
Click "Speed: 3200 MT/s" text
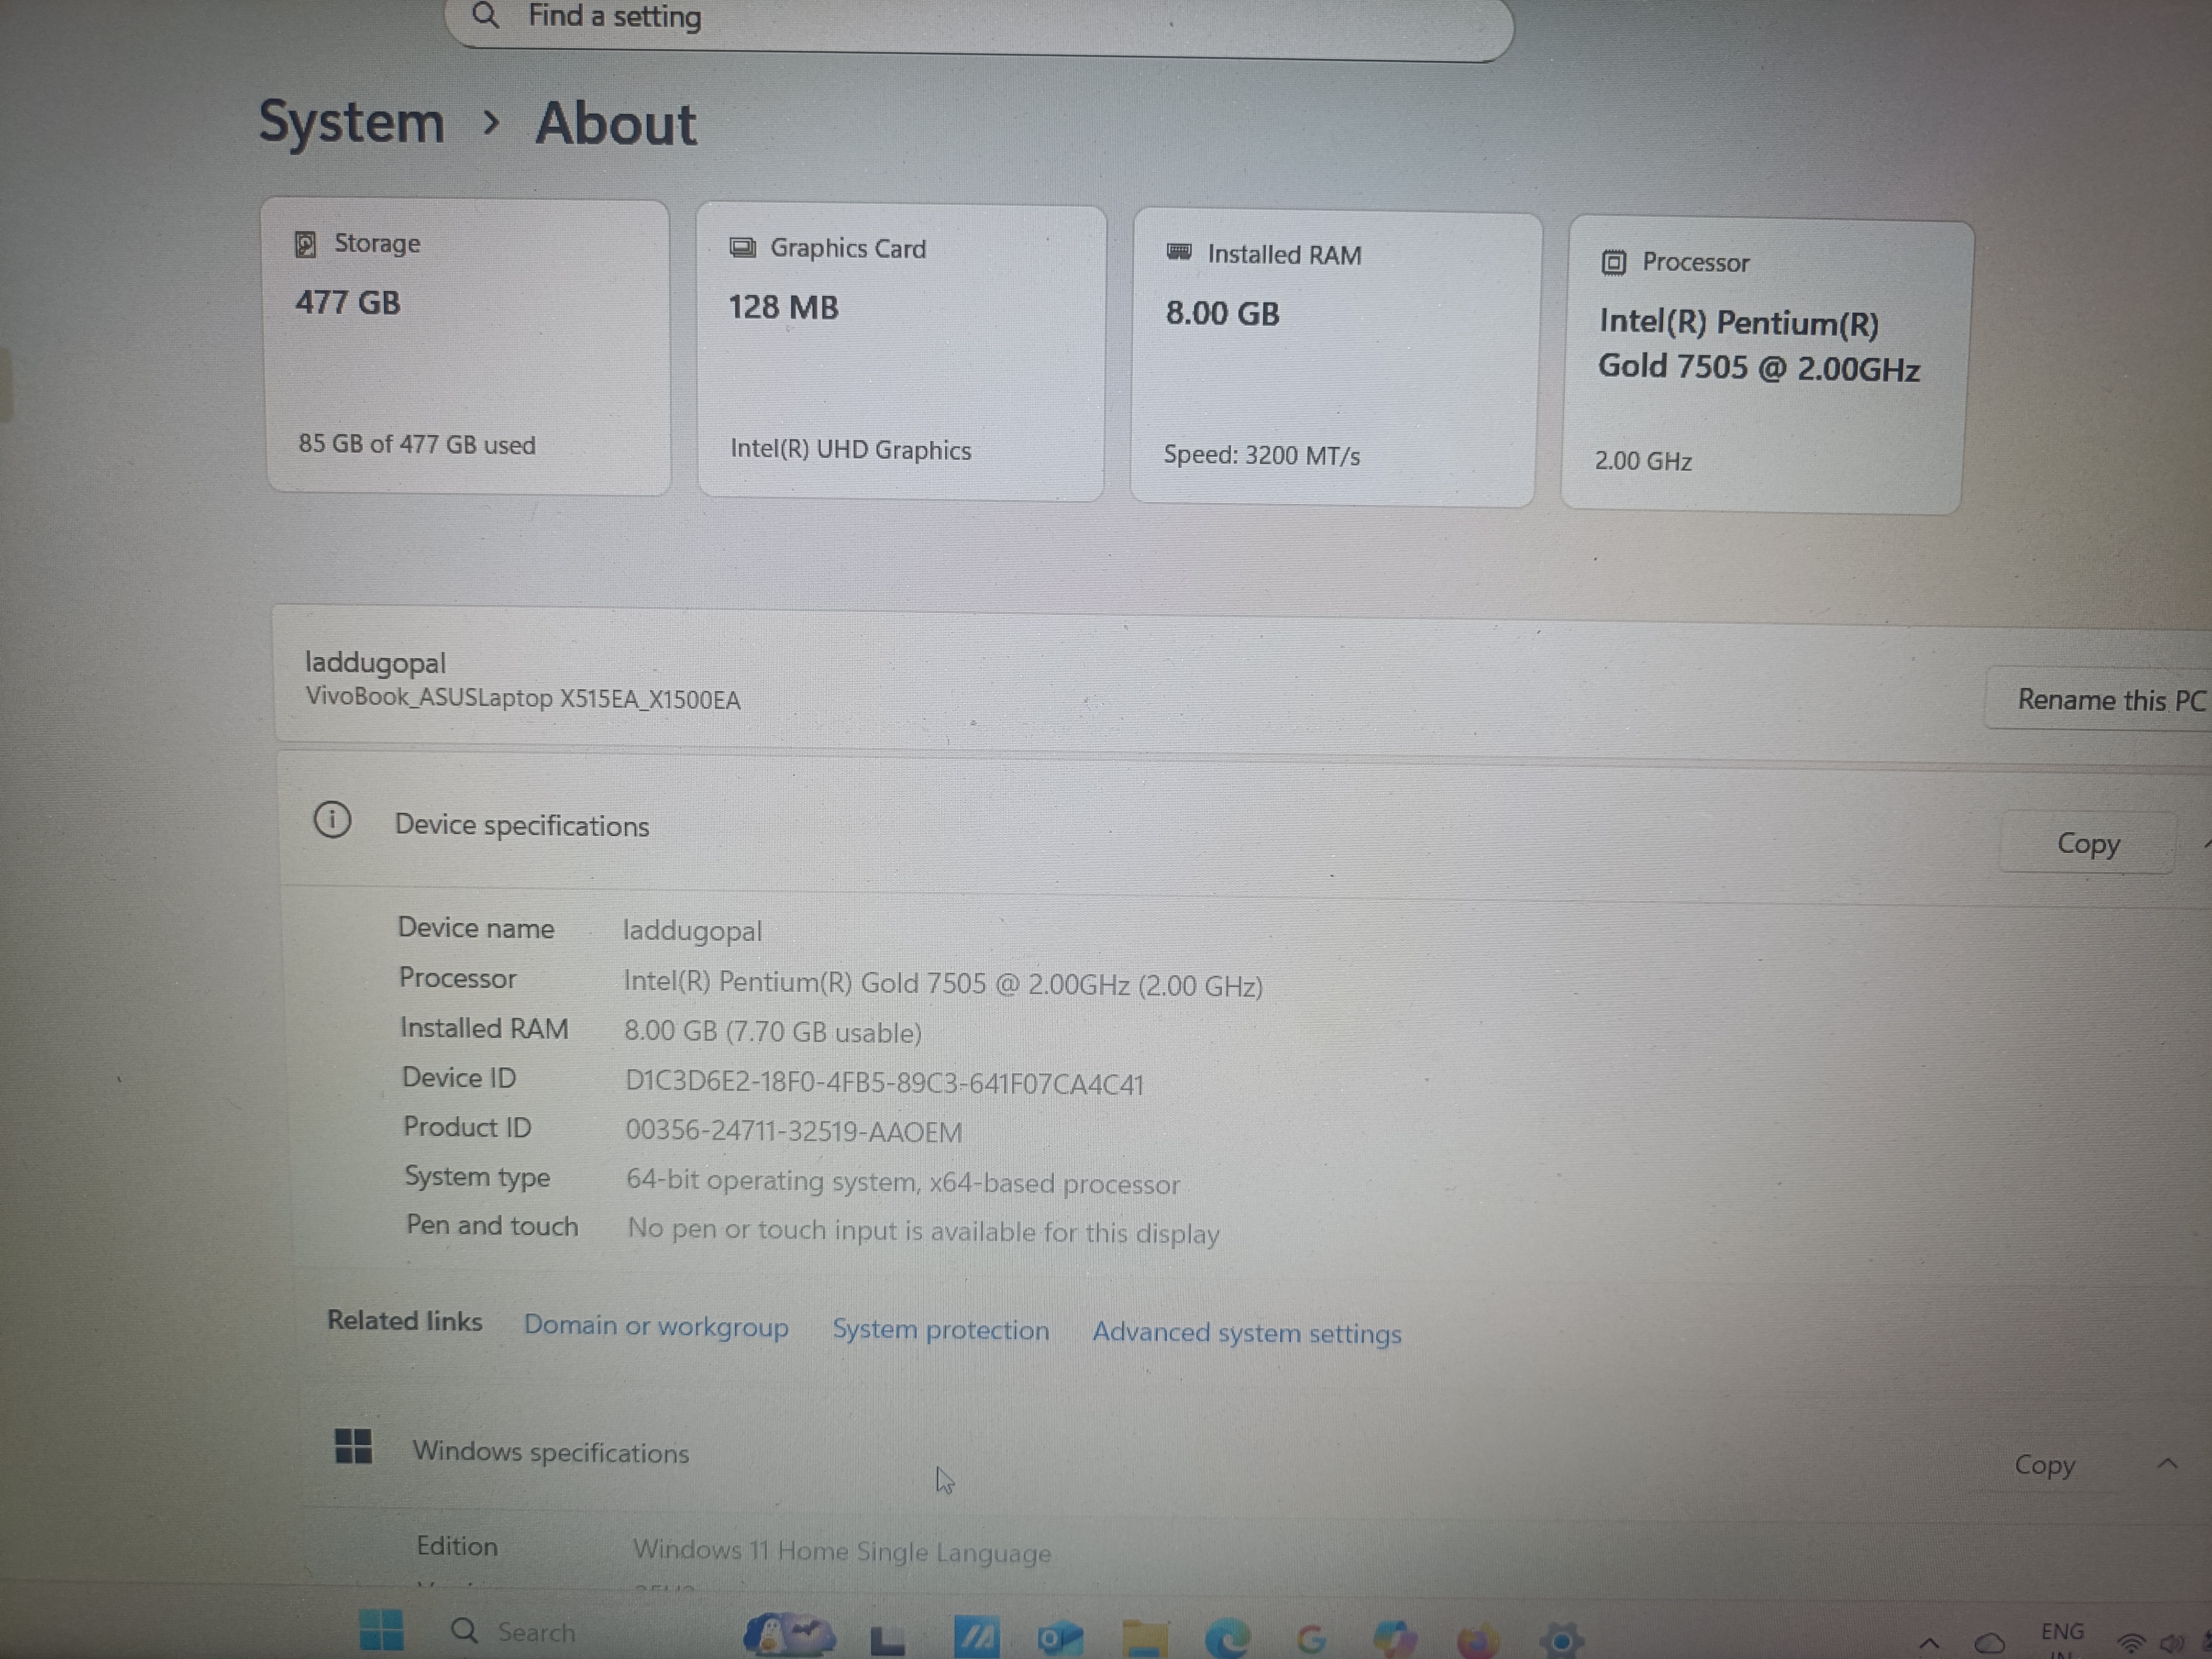[1261, 455]
